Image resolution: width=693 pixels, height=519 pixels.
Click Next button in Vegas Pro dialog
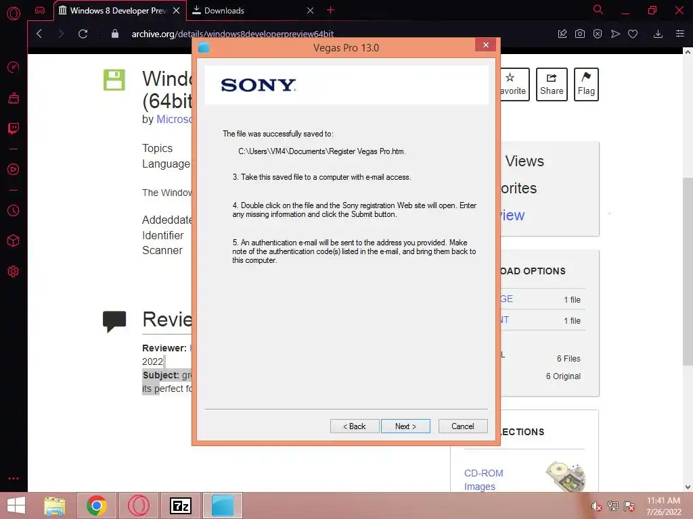[x=405, y=426]
